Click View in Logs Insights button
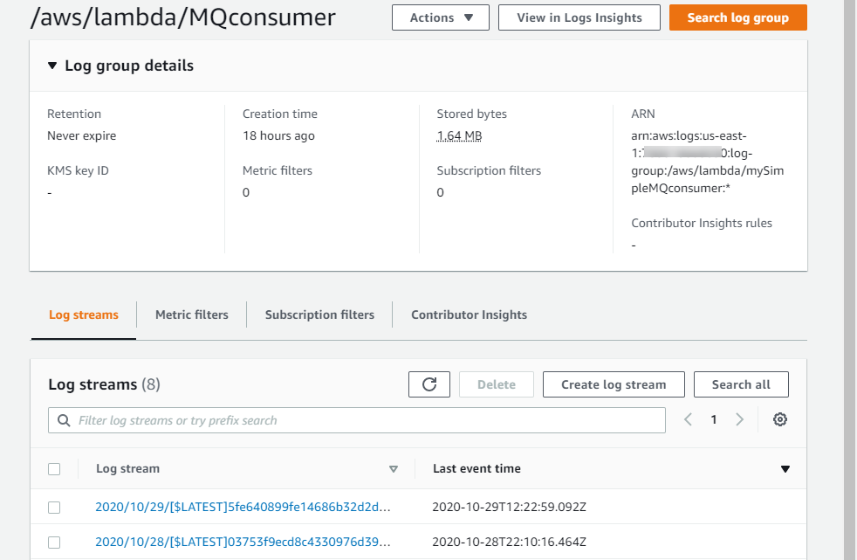The width and height of the screenshot is (857, 560). [579, 17]
